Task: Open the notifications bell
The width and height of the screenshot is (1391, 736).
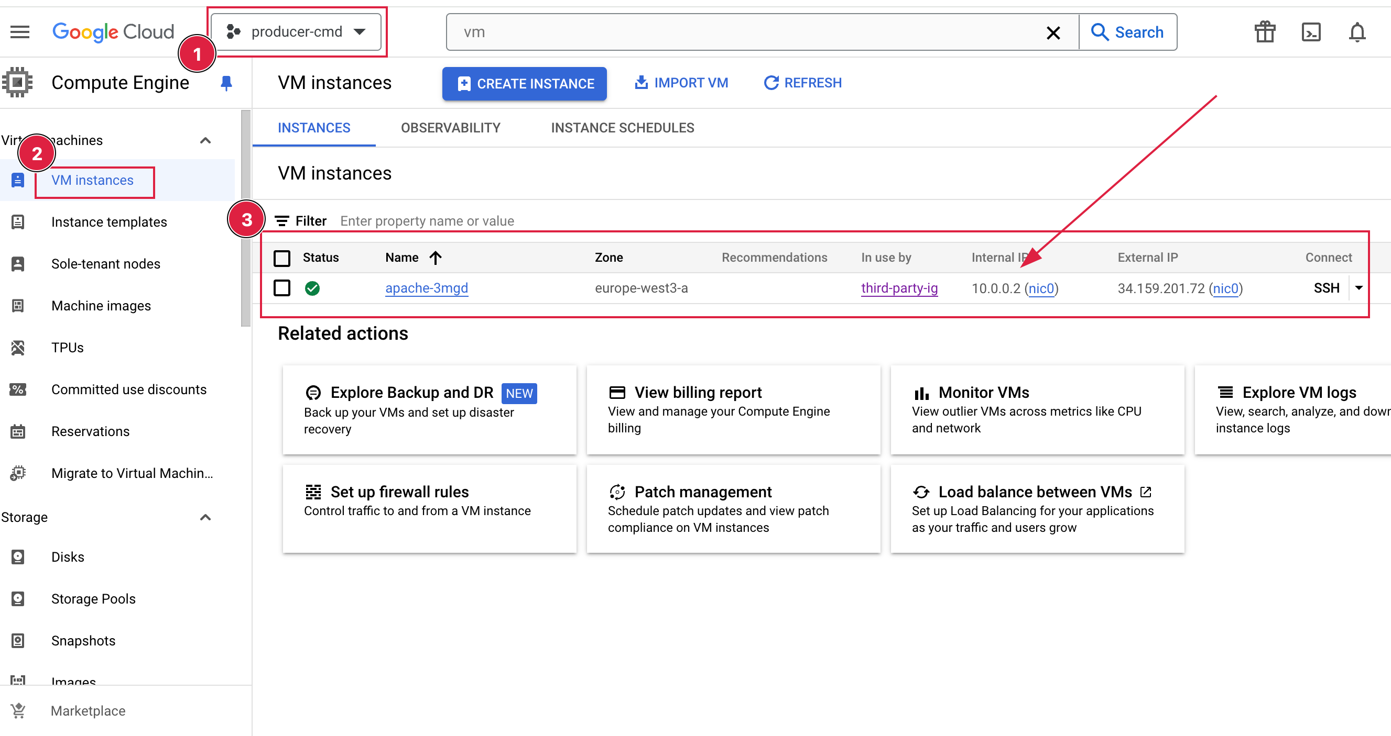Action: [x=1356, y=32]
